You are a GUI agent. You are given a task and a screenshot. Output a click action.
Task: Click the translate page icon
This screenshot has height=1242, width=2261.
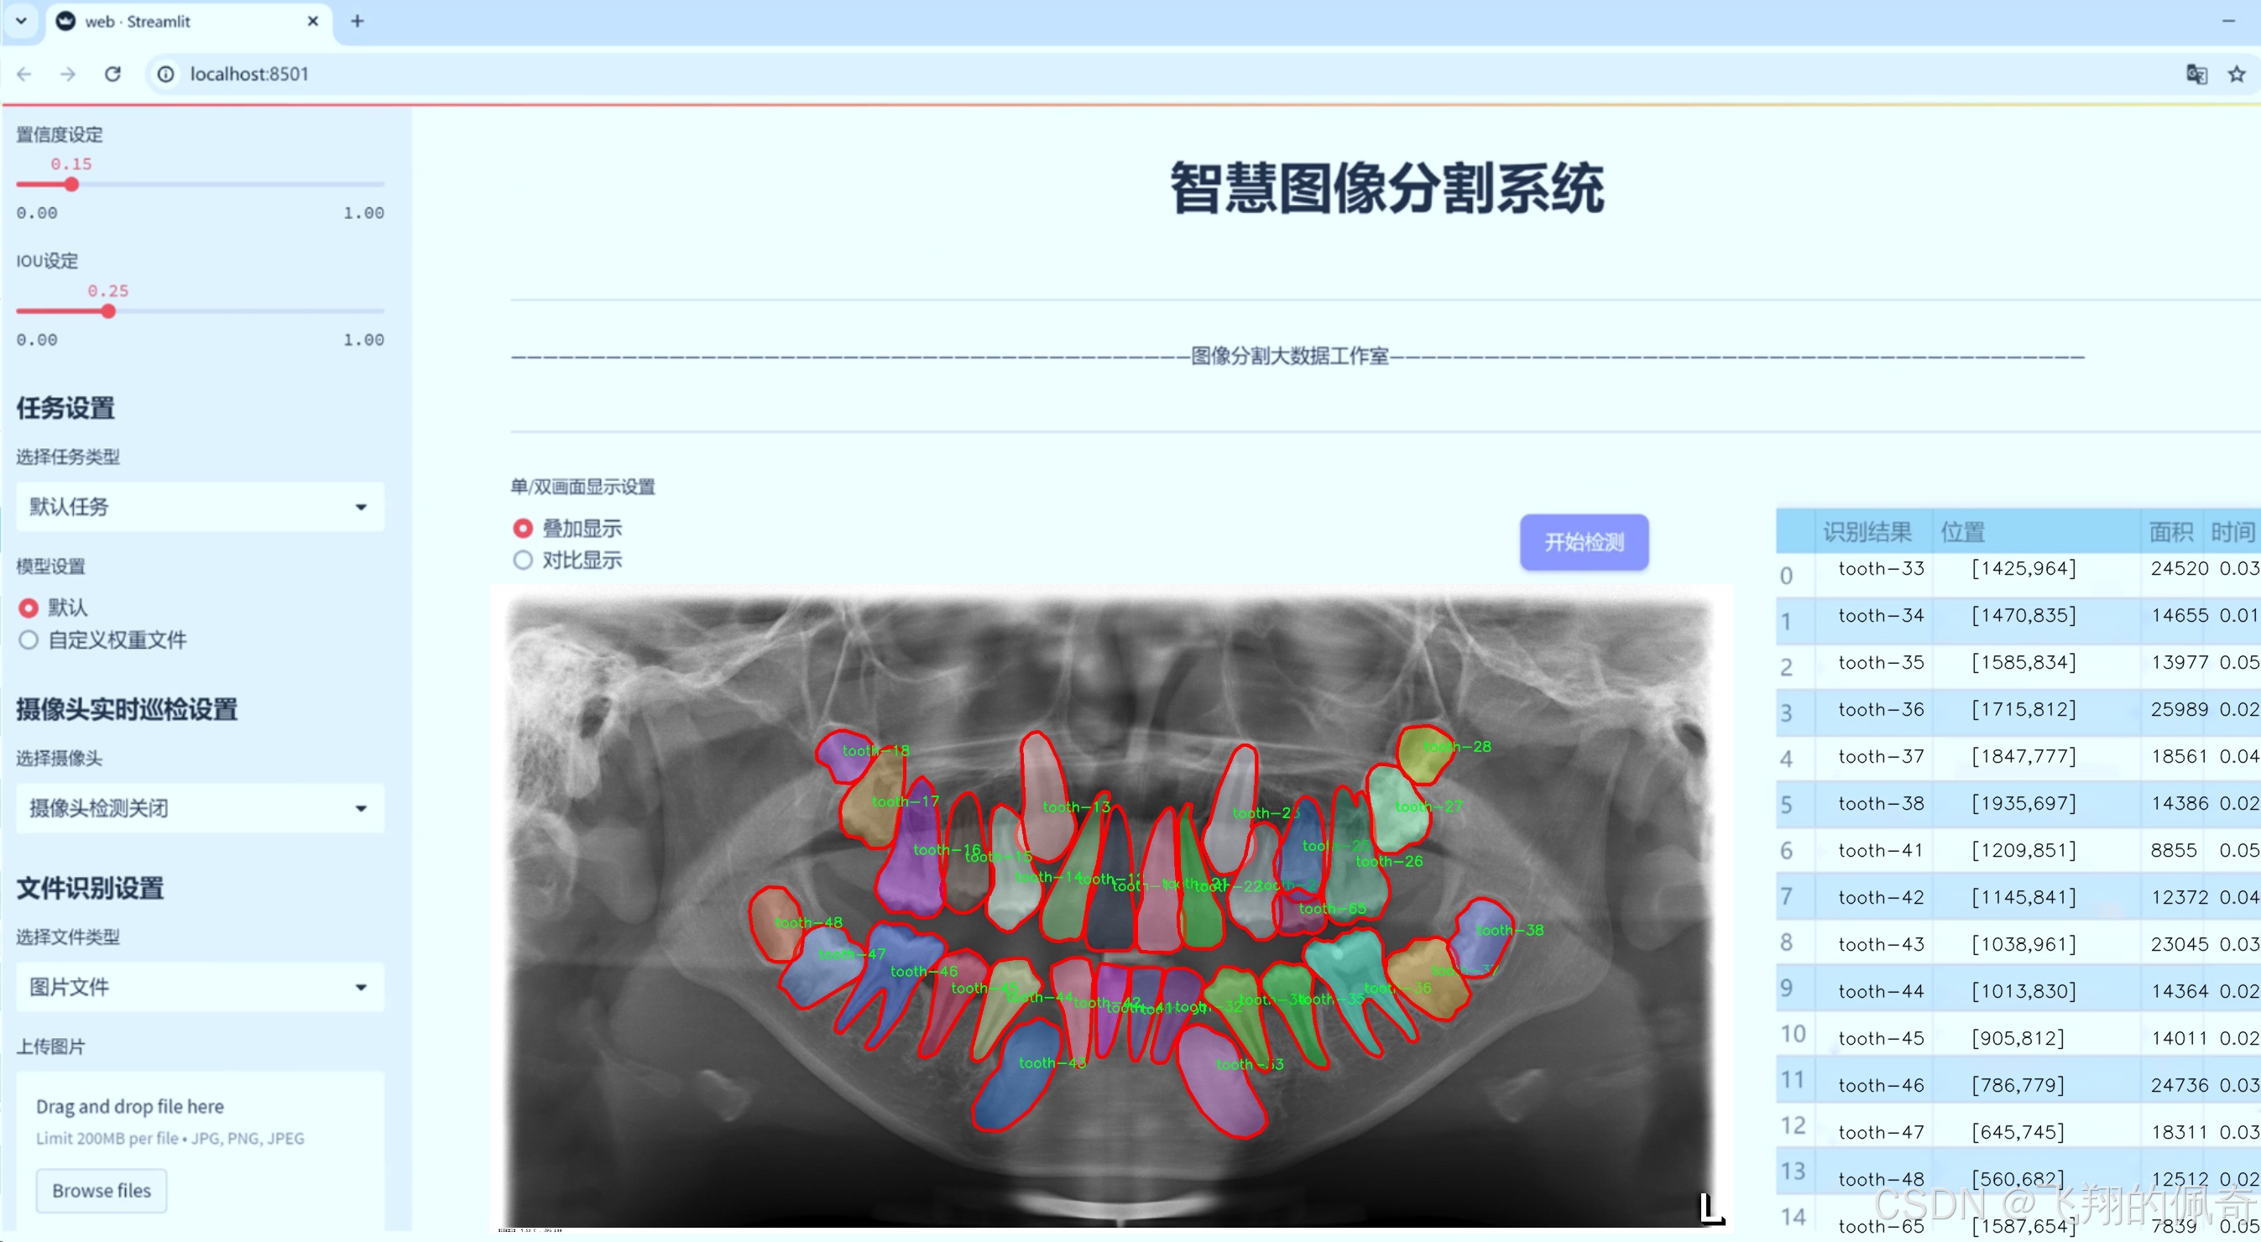[x=2196, y=74]
